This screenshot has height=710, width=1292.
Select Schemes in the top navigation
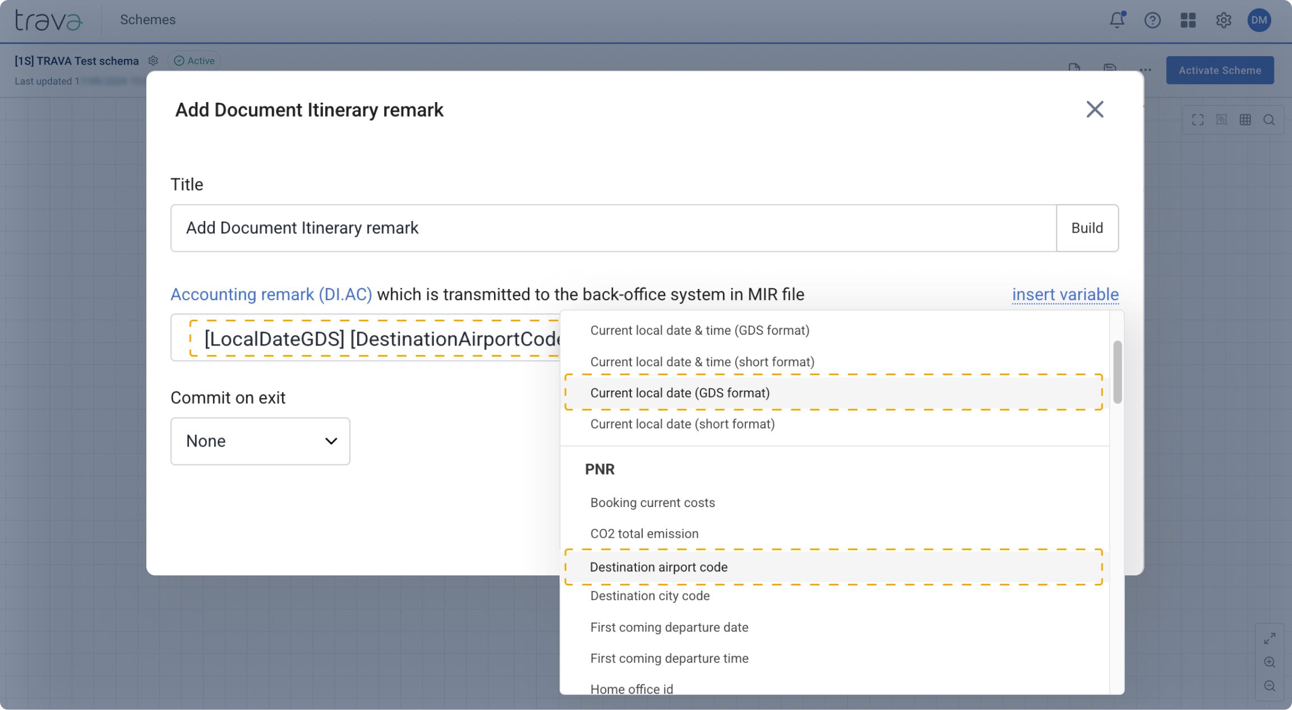(x=147, y=20)
